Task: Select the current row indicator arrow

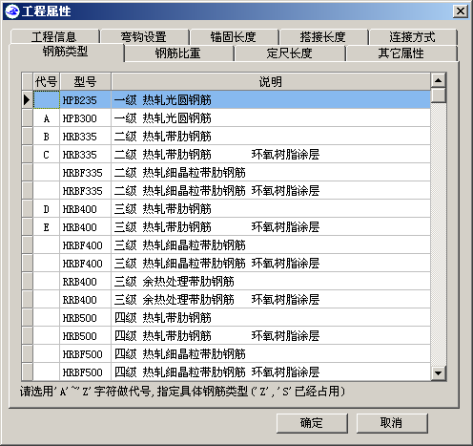Action: coord(27,100)
